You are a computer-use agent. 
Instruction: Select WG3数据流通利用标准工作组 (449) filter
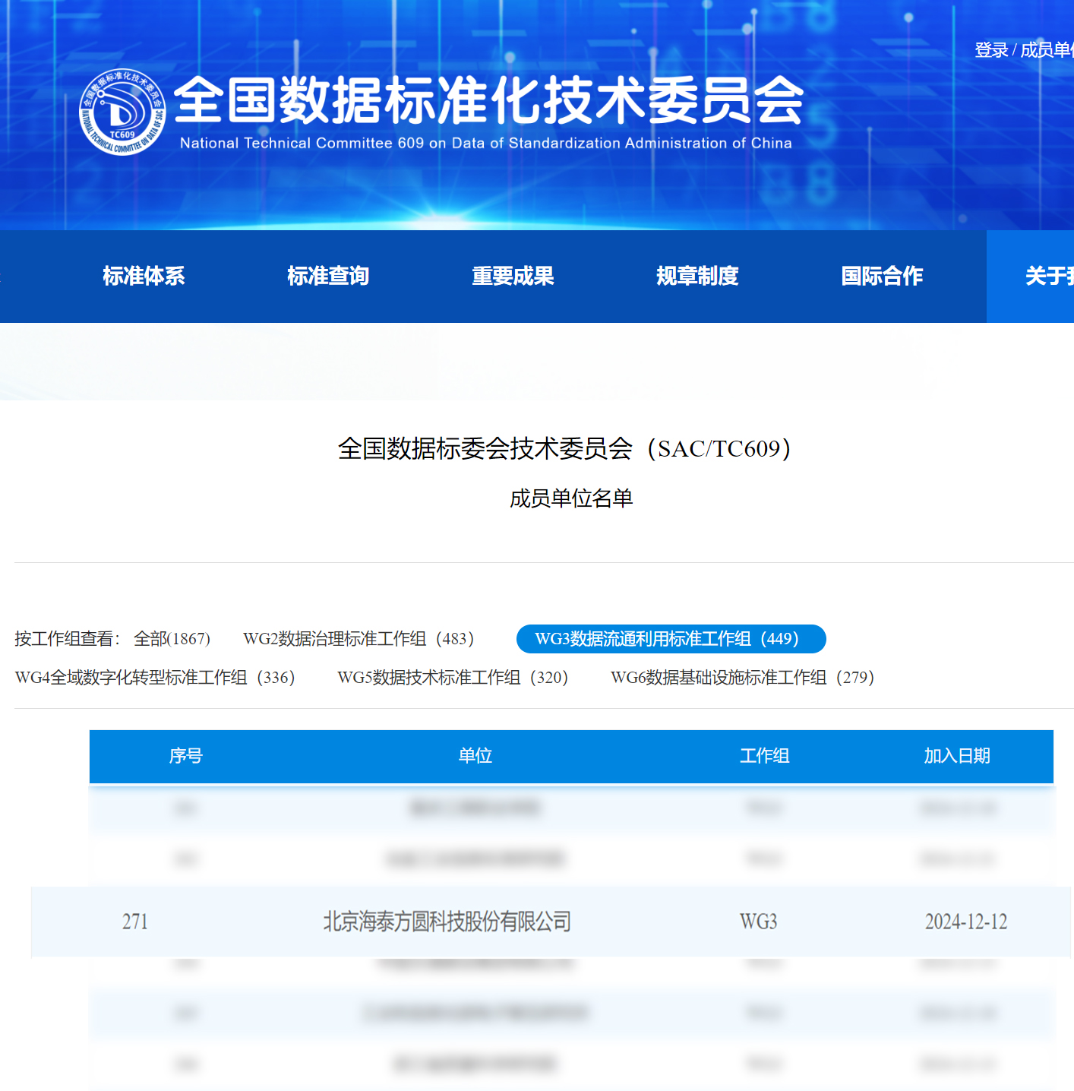671,639
